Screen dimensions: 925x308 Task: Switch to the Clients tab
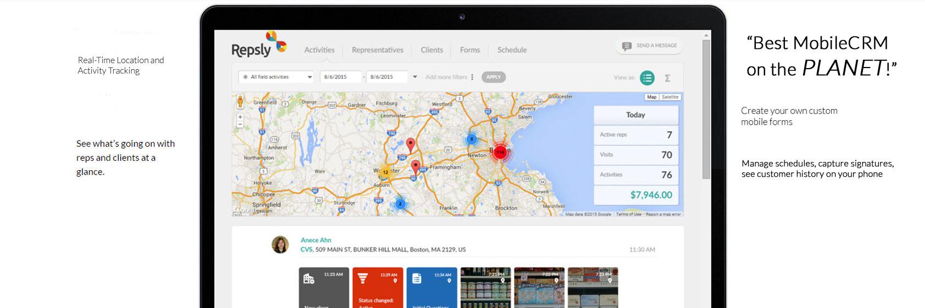point(432,50)
